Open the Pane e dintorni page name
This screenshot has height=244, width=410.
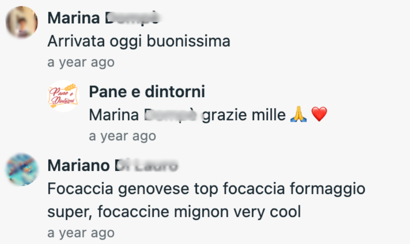click(x=147, y=92)
